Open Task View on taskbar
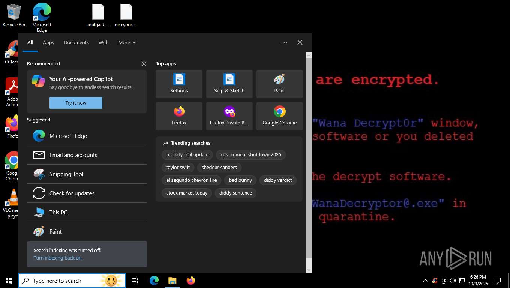This screenshot has height=288, width=510. pyautogui.click(x=135, y=280)
